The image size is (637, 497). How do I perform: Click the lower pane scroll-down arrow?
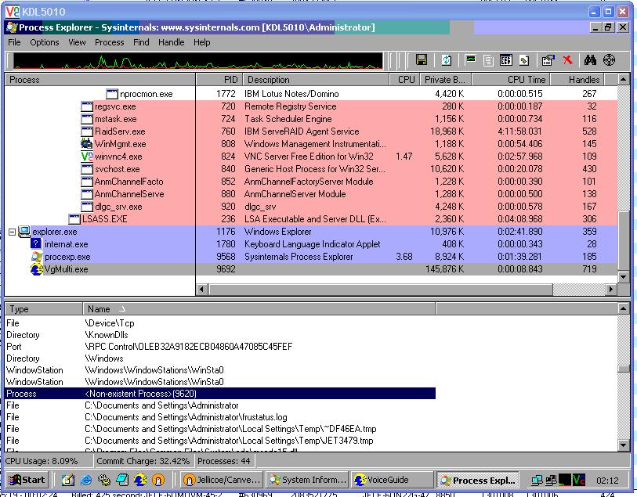click(x=623, y=445)
